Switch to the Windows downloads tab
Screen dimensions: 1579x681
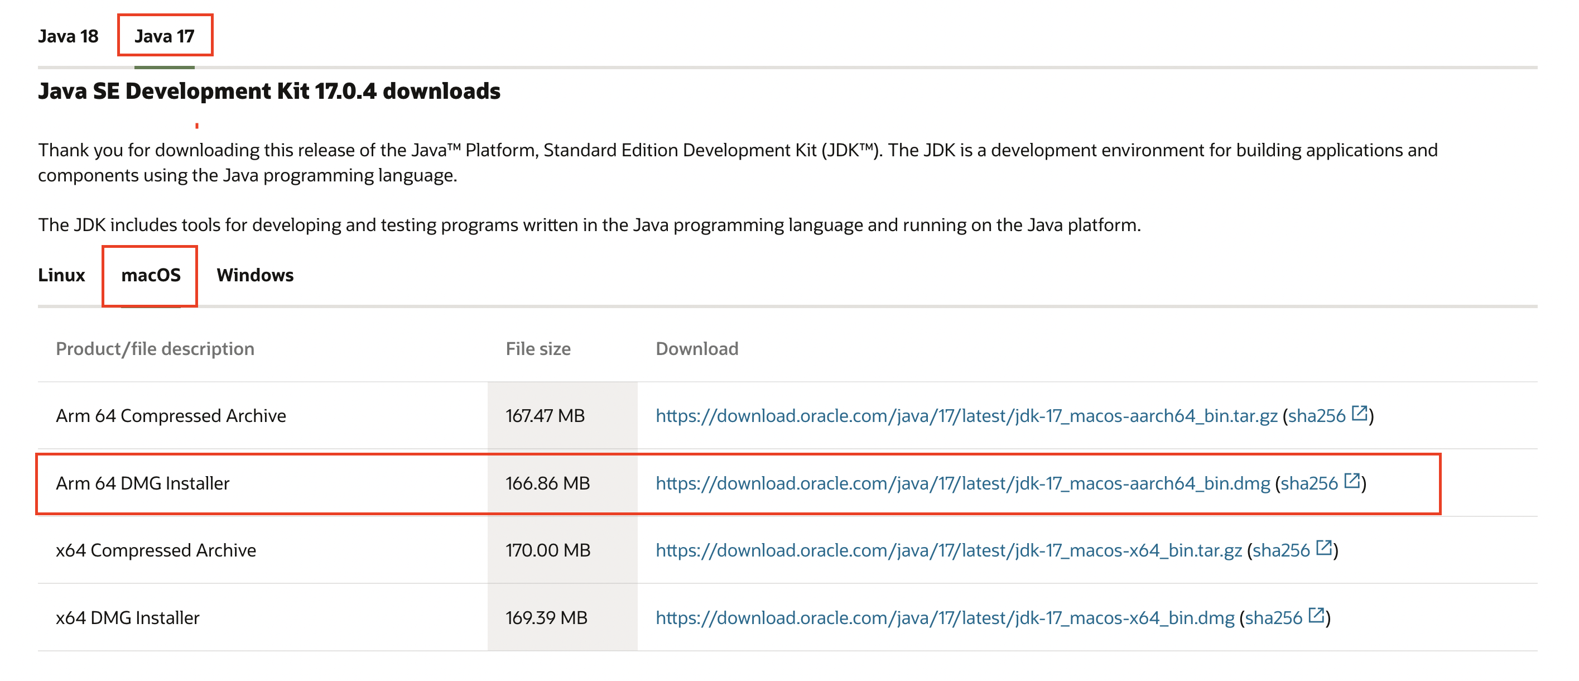[255, 275]
